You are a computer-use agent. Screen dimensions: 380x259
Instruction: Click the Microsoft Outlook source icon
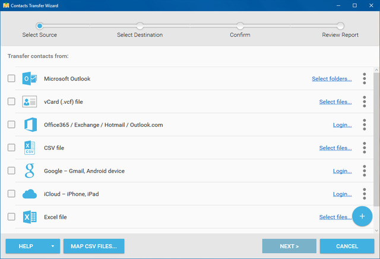tap(30, 79)
